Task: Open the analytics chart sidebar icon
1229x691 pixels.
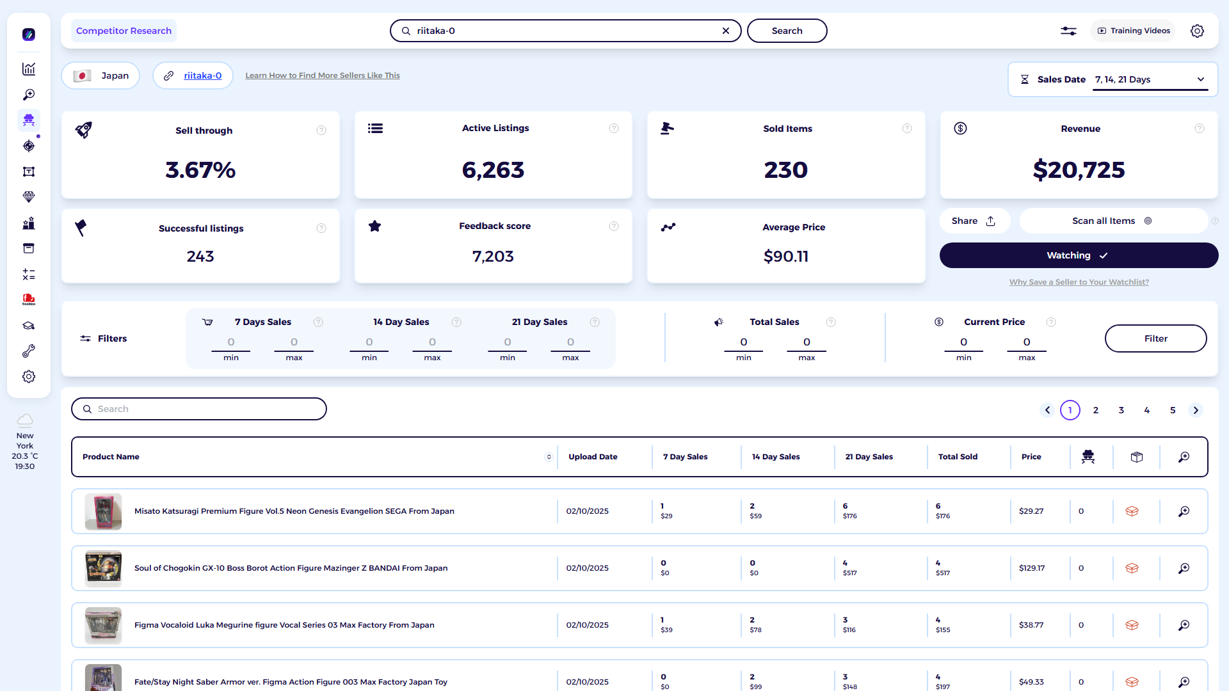Action: point(29,69)
